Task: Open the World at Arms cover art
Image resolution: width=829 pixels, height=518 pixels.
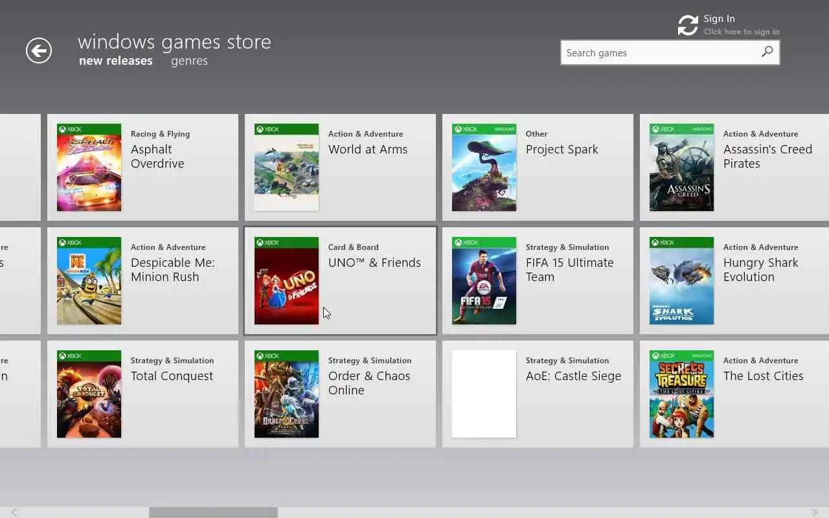Action: click(x=286, y=167)
